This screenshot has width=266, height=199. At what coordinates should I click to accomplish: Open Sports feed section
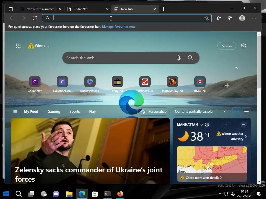coord(75,111)
